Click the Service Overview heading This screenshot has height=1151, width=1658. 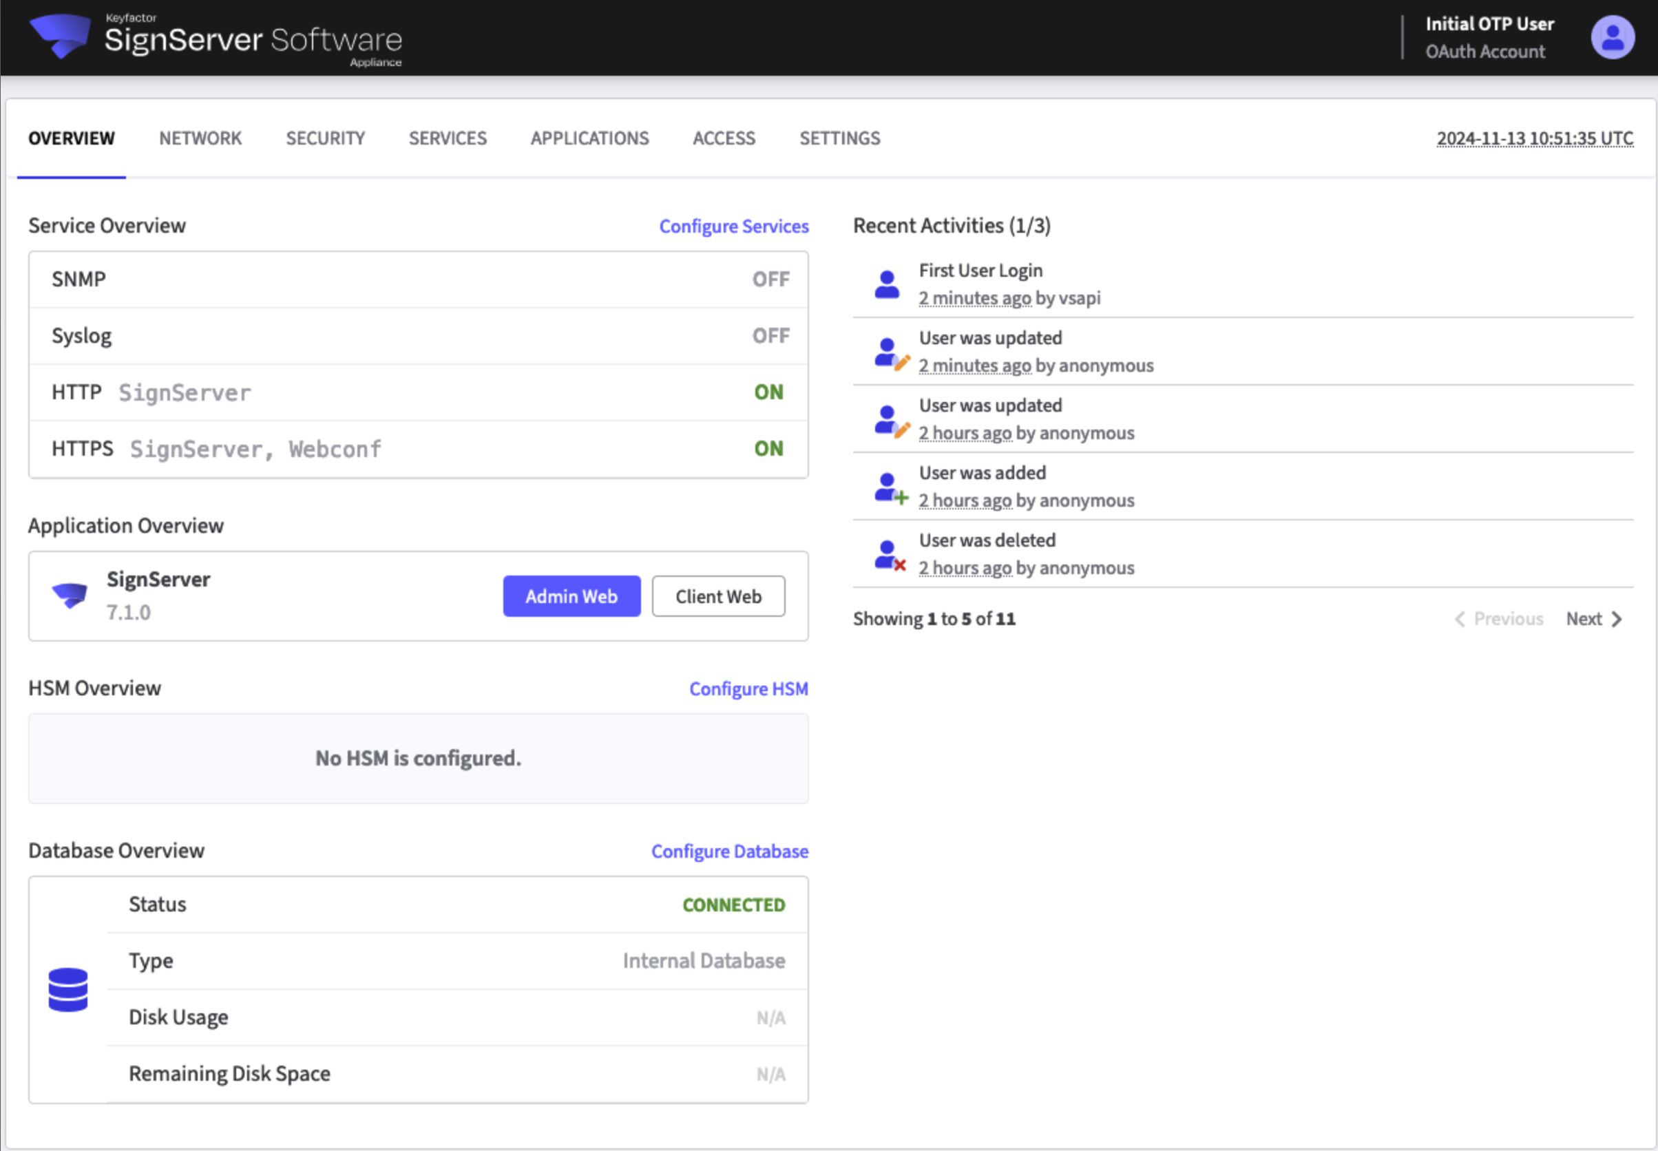107,226
